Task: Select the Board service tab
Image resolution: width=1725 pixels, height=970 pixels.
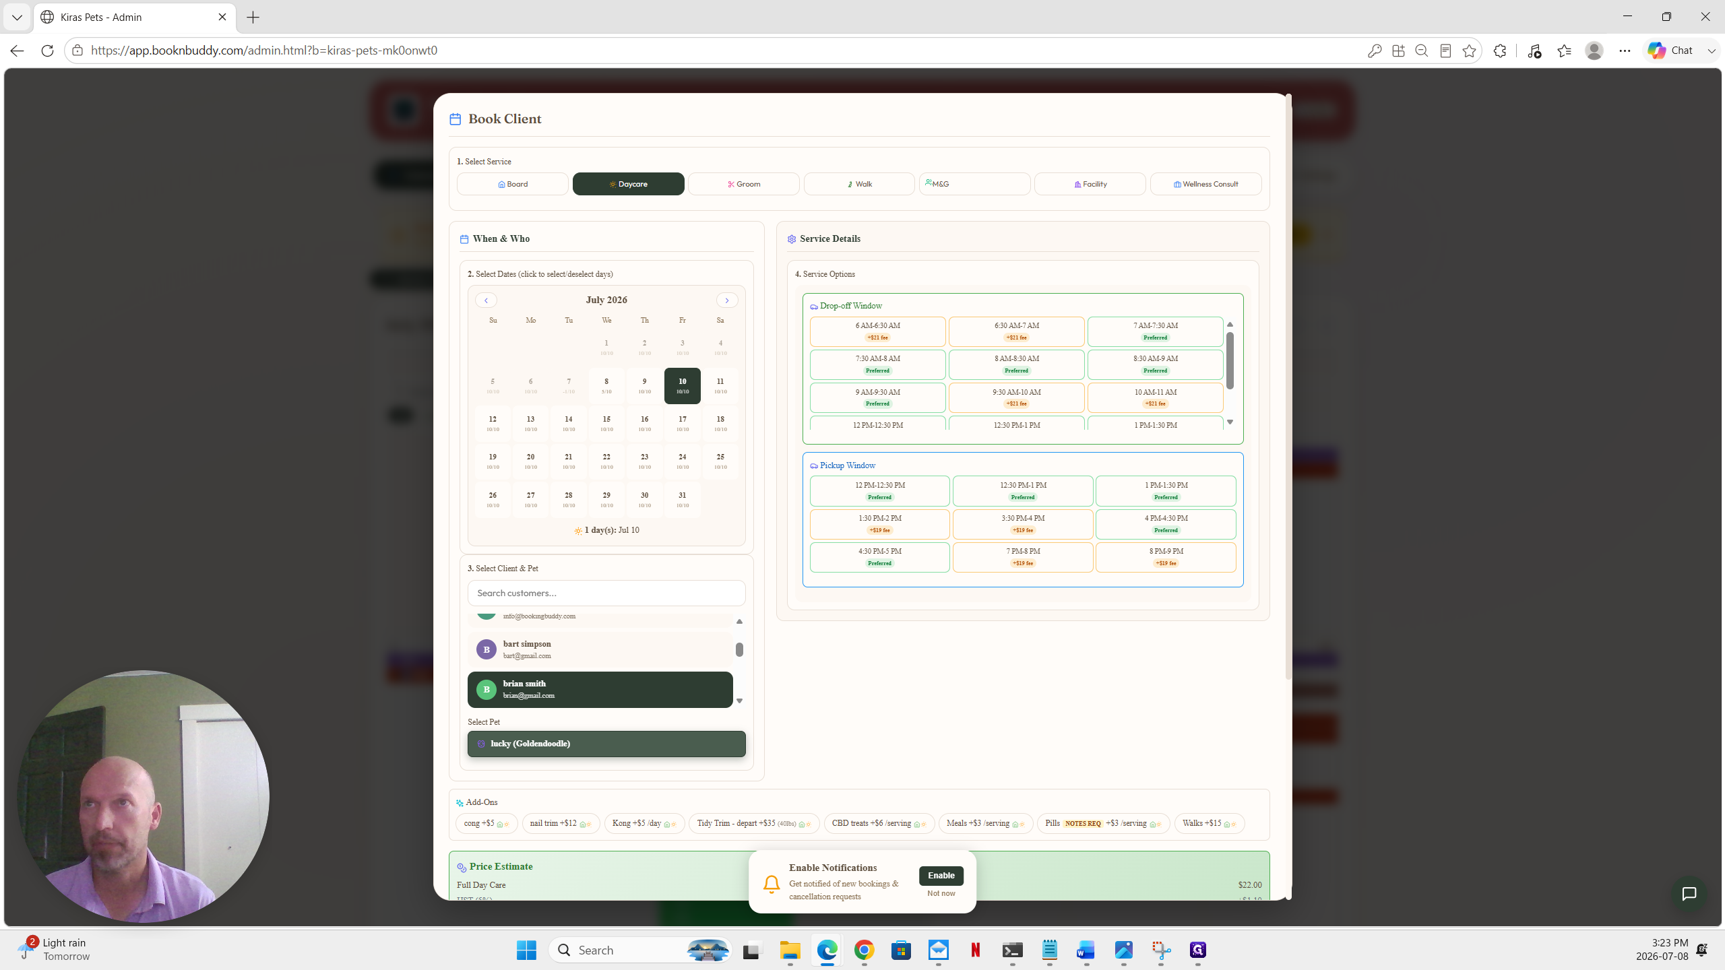Action: (x=512, y=184)
